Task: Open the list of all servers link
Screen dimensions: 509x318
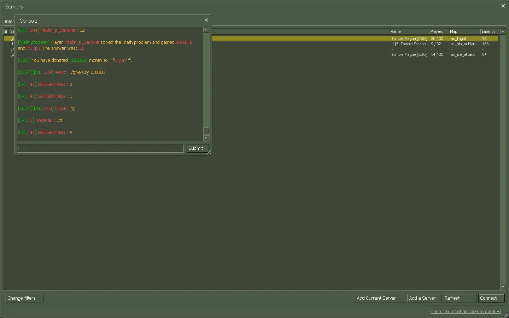Action: point(466,312)
